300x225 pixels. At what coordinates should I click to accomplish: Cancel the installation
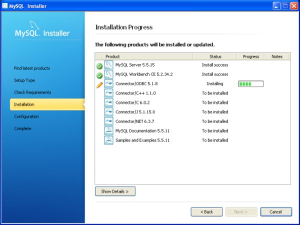coord(276,212)
